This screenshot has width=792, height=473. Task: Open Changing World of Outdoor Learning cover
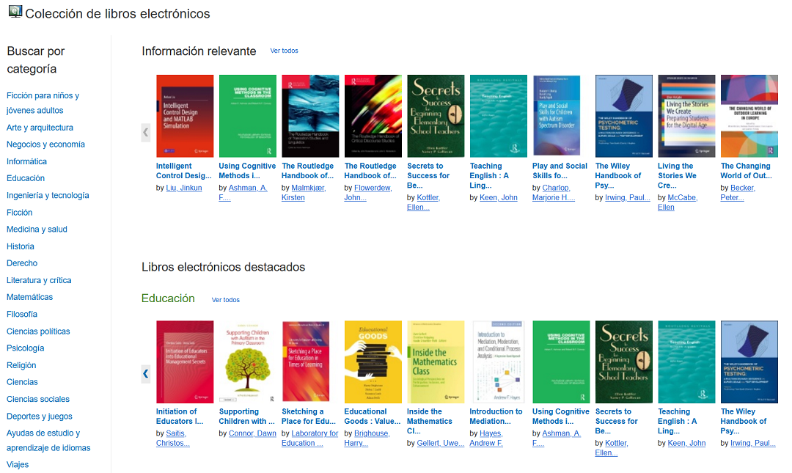(x=749, y=116)
